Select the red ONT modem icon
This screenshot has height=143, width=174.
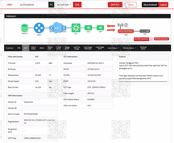click(126, 31)
